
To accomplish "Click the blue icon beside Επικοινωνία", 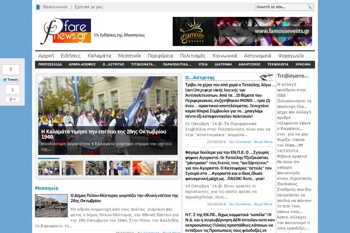I will (x=38, y=7).
